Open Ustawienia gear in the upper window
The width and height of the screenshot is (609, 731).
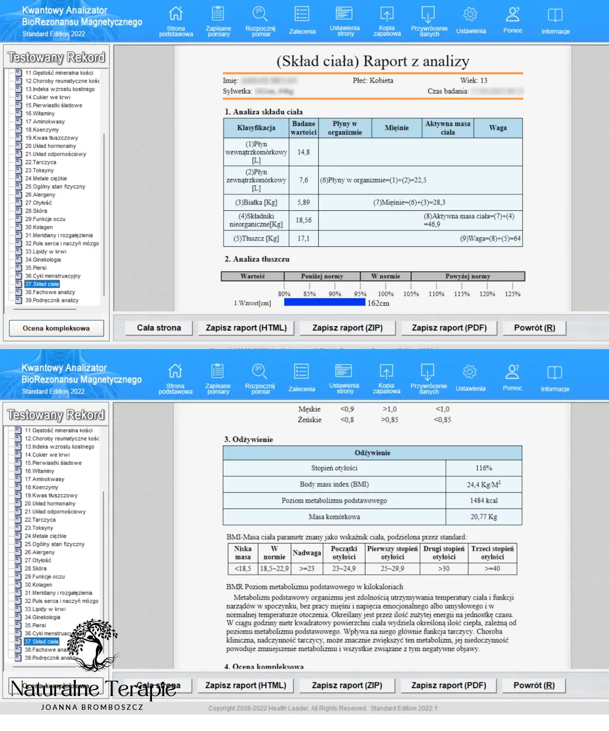coord(471,21)
